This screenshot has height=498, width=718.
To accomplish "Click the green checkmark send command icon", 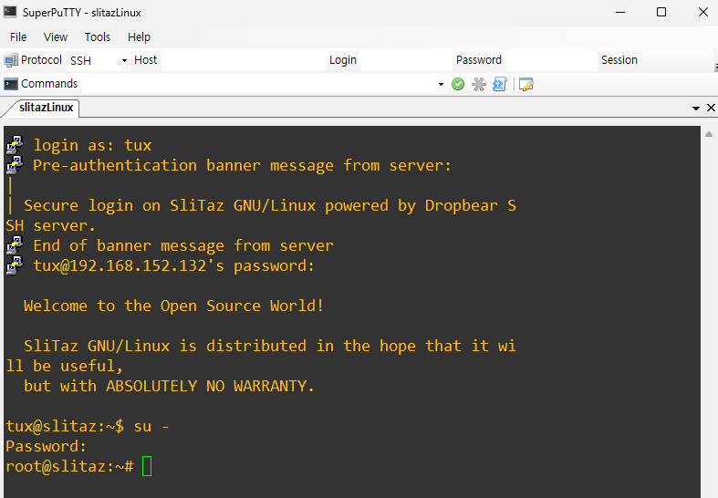I will point(458,84).
